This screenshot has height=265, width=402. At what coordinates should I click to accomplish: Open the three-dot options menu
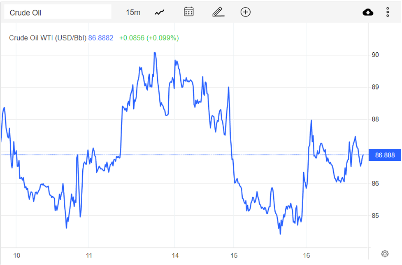pyautogui.click(x=388, y=12)
